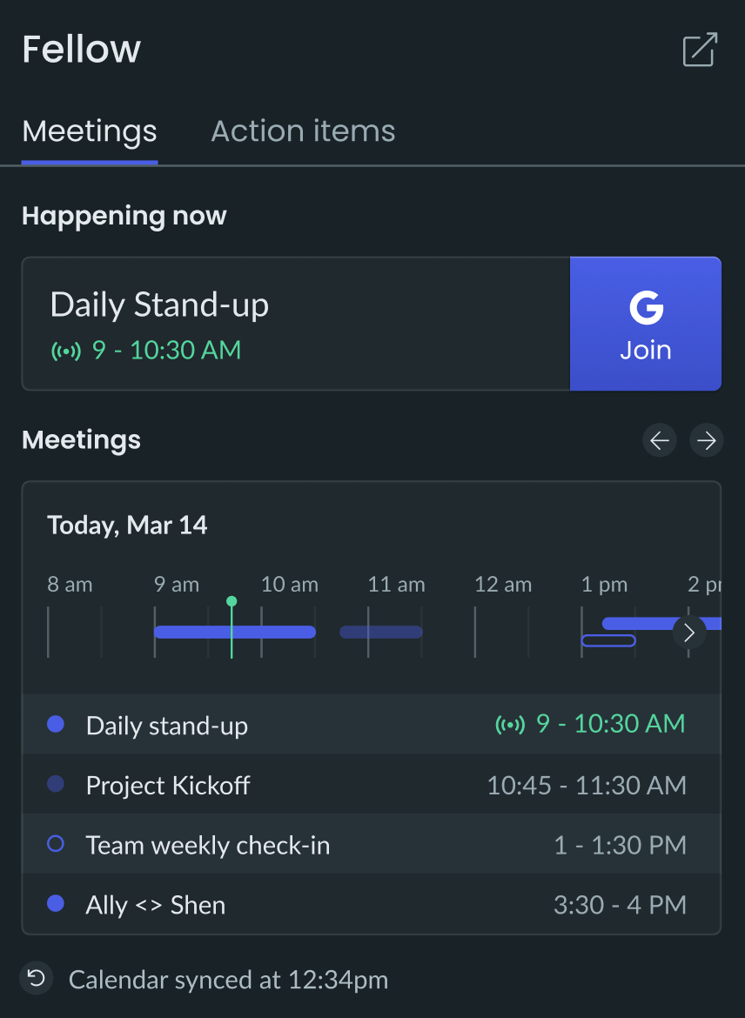Click the dim dot beside Project Kickoff
This screenshot has height=1018, width=745.
[x=56, y=784]
